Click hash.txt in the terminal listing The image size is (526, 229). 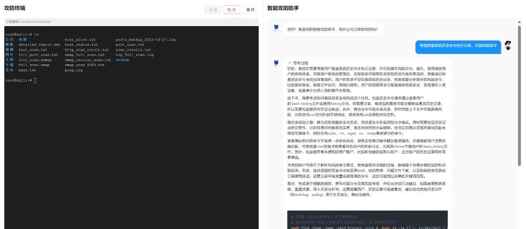point(27,70)
